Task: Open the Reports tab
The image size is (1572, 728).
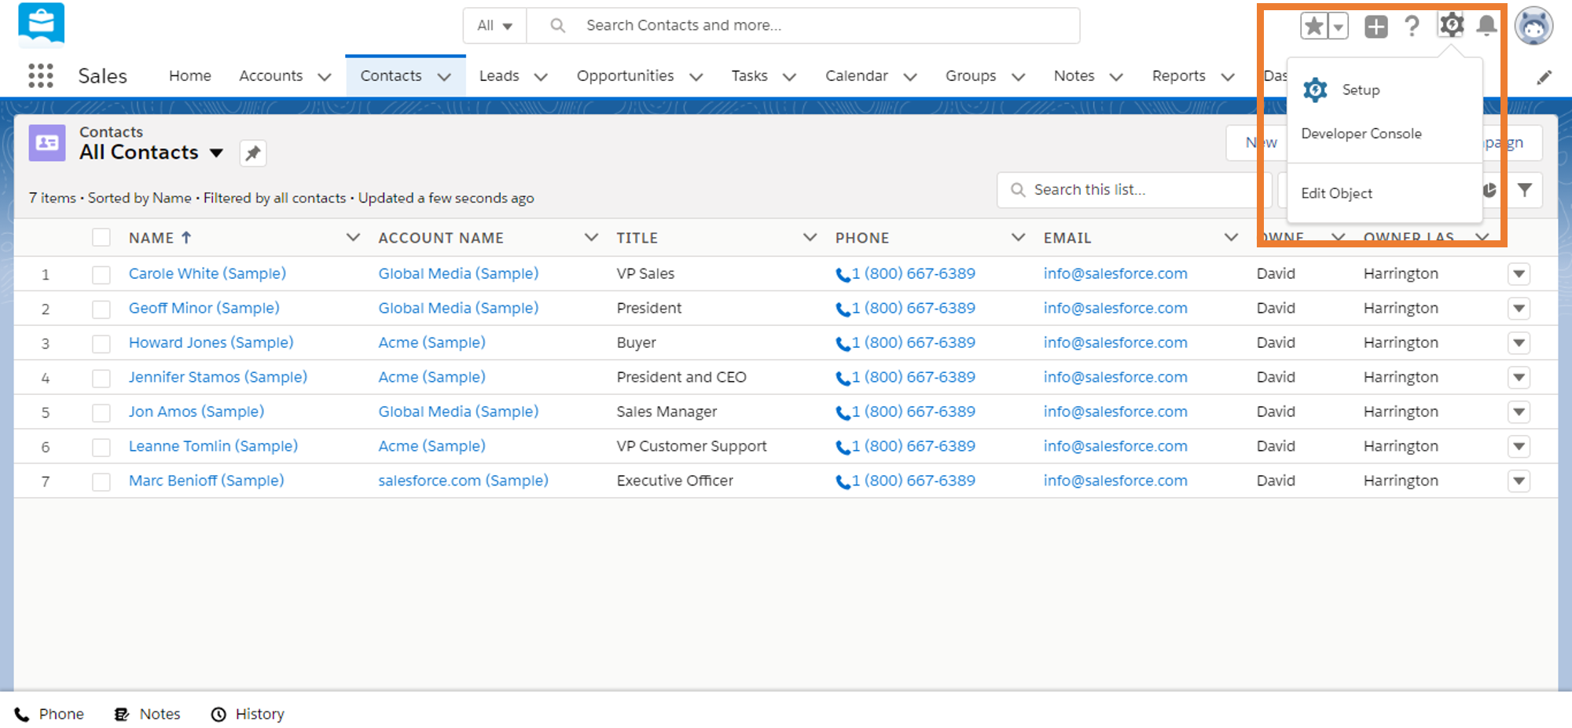Action: coord(1178,75)
